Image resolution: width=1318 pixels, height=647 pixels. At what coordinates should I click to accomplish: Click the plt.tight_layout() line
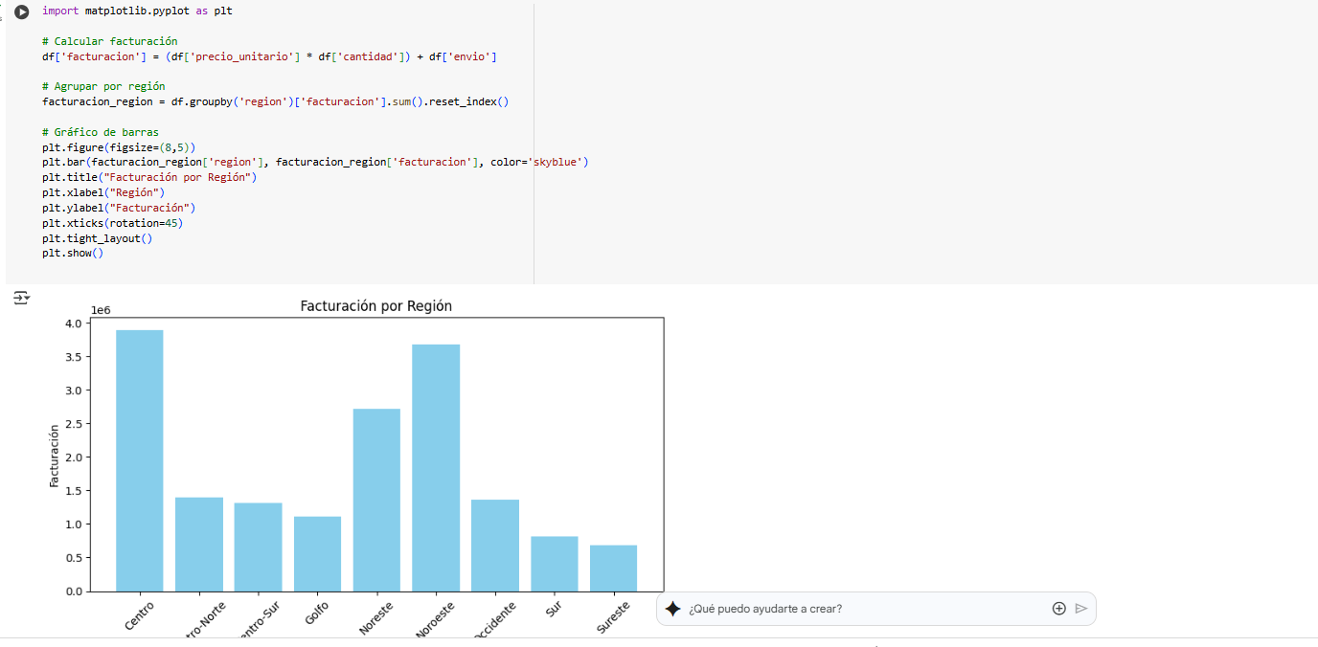point(97,238)
